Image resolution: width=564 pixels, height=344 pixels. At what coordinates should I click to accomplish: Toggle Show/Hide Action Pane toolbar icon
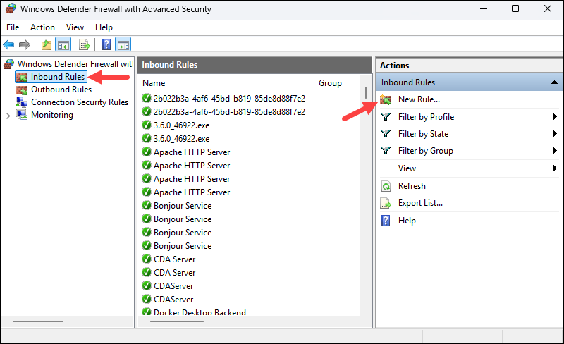(123, 45)
